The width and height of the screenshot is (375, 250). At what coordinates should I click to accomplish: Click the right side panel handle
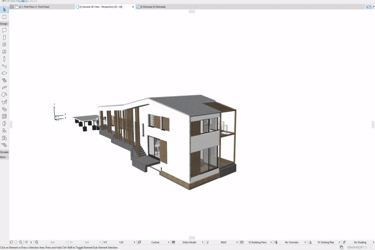(x=373, y=124)
